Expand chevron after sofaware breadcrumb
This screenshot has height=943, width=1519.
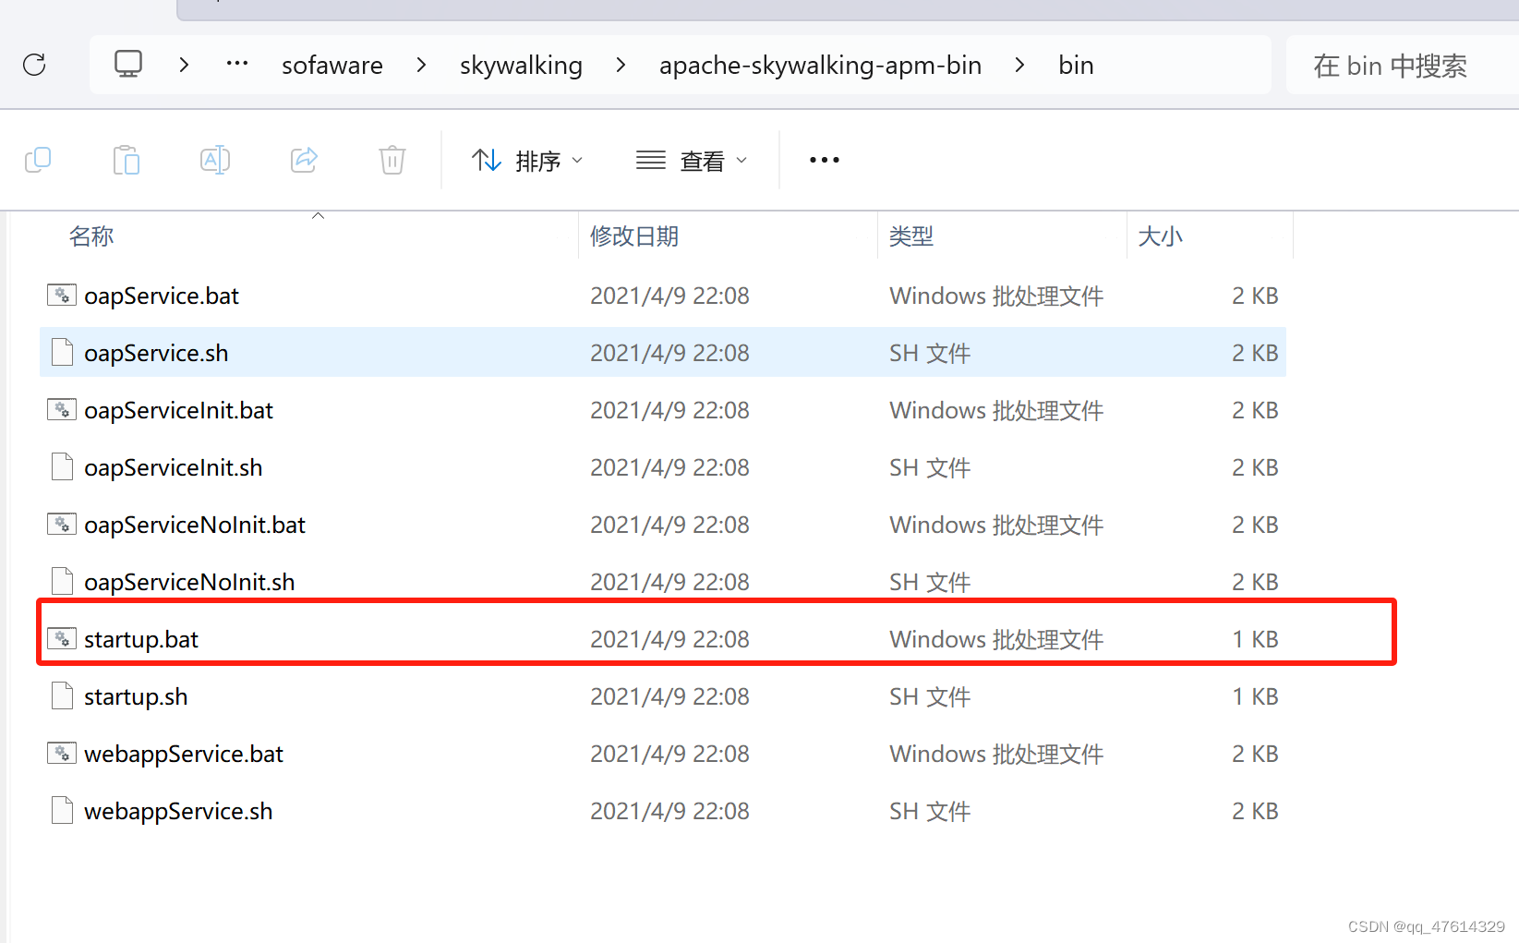[421, 65]
